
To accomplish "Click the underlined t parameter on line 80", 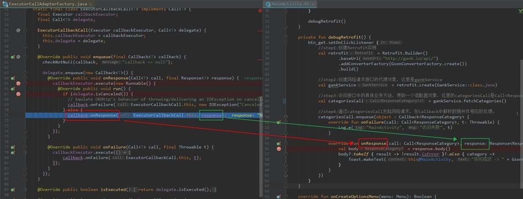I will (x=195, y=158).
